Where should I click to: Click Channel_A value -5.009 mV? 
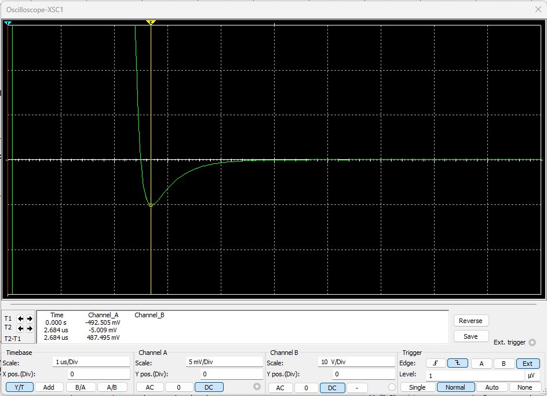[103, 330]
